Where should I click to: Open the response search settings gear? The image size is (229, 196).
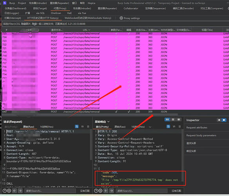click(x=100, y=191)
